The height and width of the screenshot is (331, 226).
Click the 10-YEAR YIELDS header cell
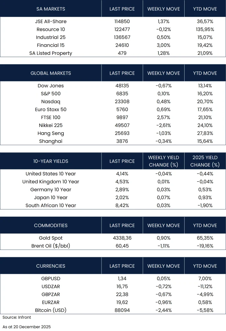coord(50,161)
